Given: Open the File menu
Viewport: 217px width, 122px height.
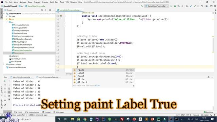Looking at the screenshot, I should click(6, 2).
